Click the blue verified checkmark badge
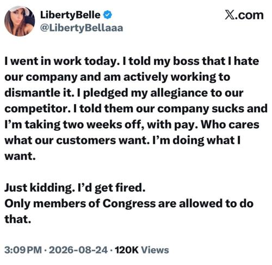 point(108,15)
